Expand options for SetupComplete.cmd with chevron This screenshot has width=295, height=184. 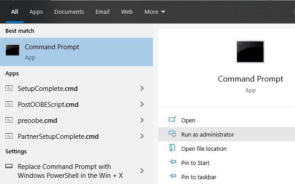pyautogui.click(x=142, y=89)
